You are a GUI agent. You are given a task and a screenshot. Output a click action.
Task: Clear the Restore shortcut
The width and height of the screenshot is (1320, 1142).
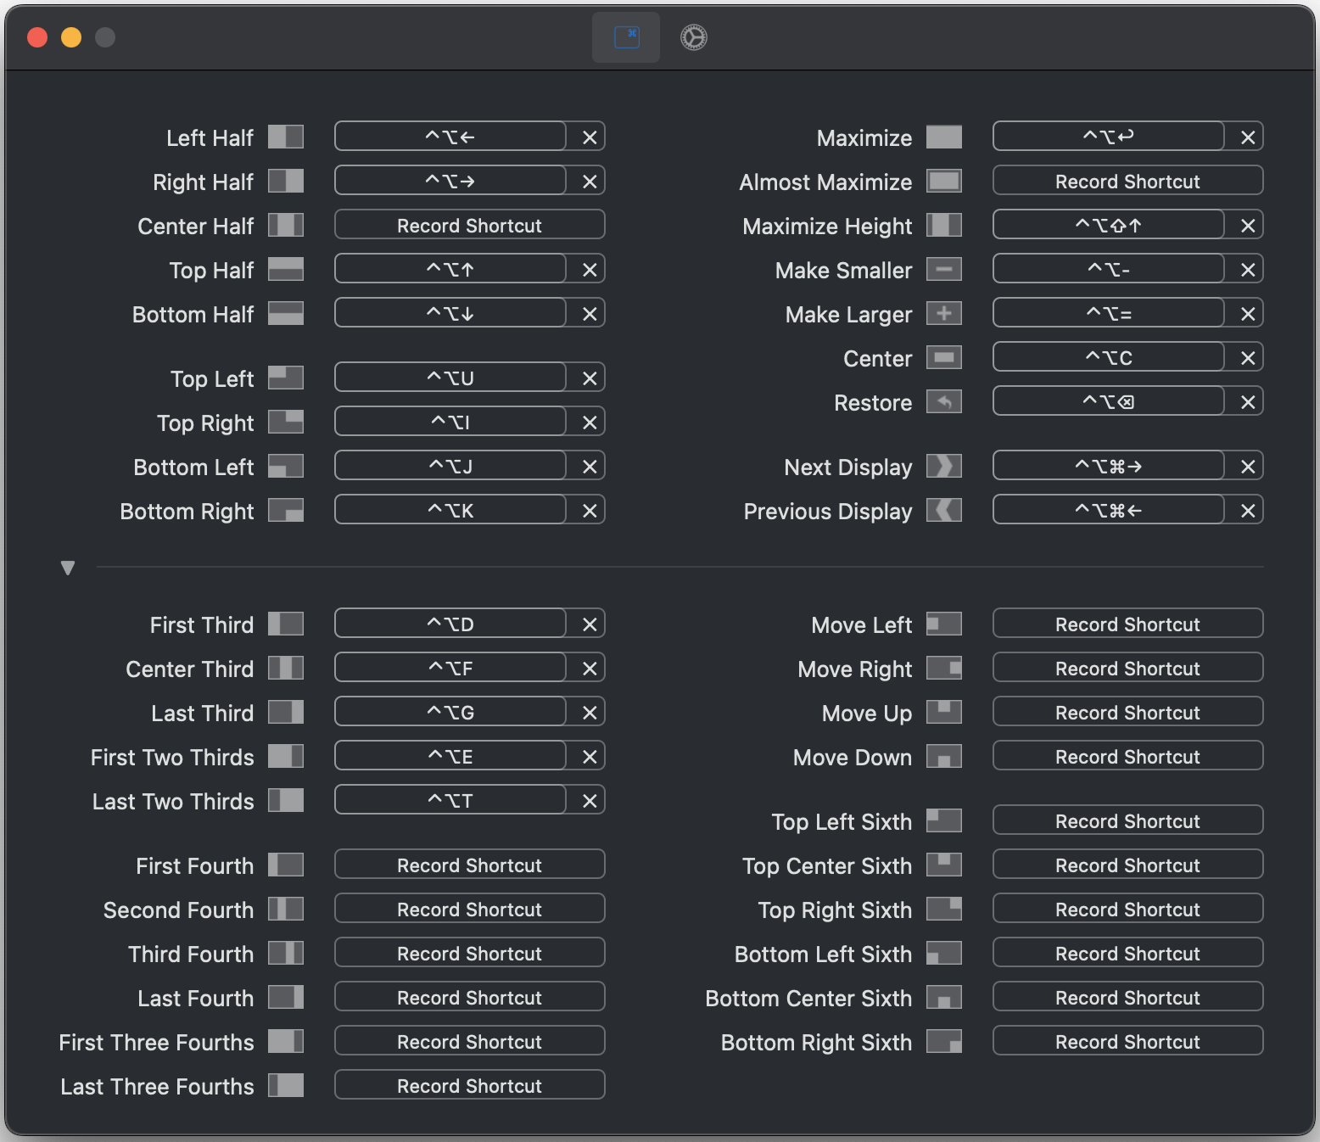click(1248, 402)
